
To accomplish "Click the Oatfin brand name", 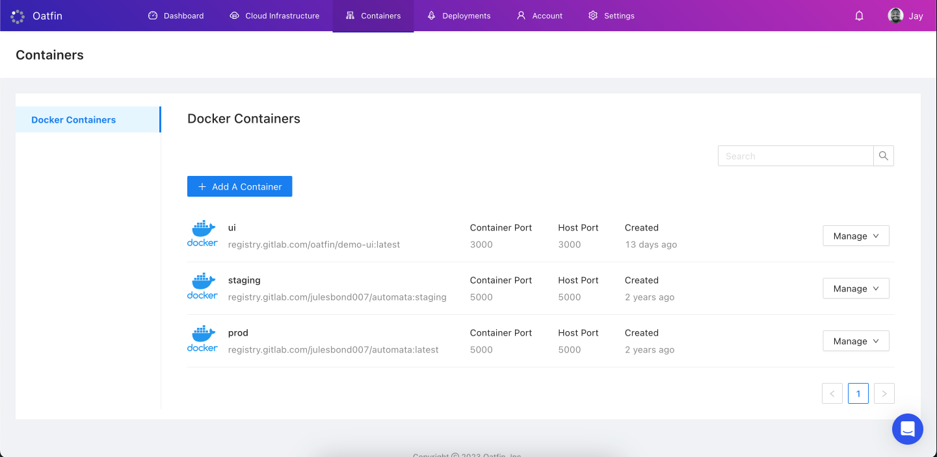I will tap(47, 16).
